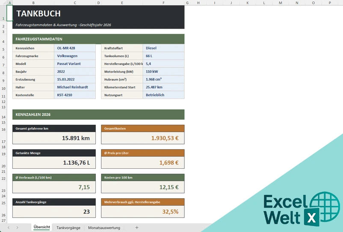Click the Kraftstoffart label
The width and height of the screenshot is (343, 232).
[x=113, y=48]
